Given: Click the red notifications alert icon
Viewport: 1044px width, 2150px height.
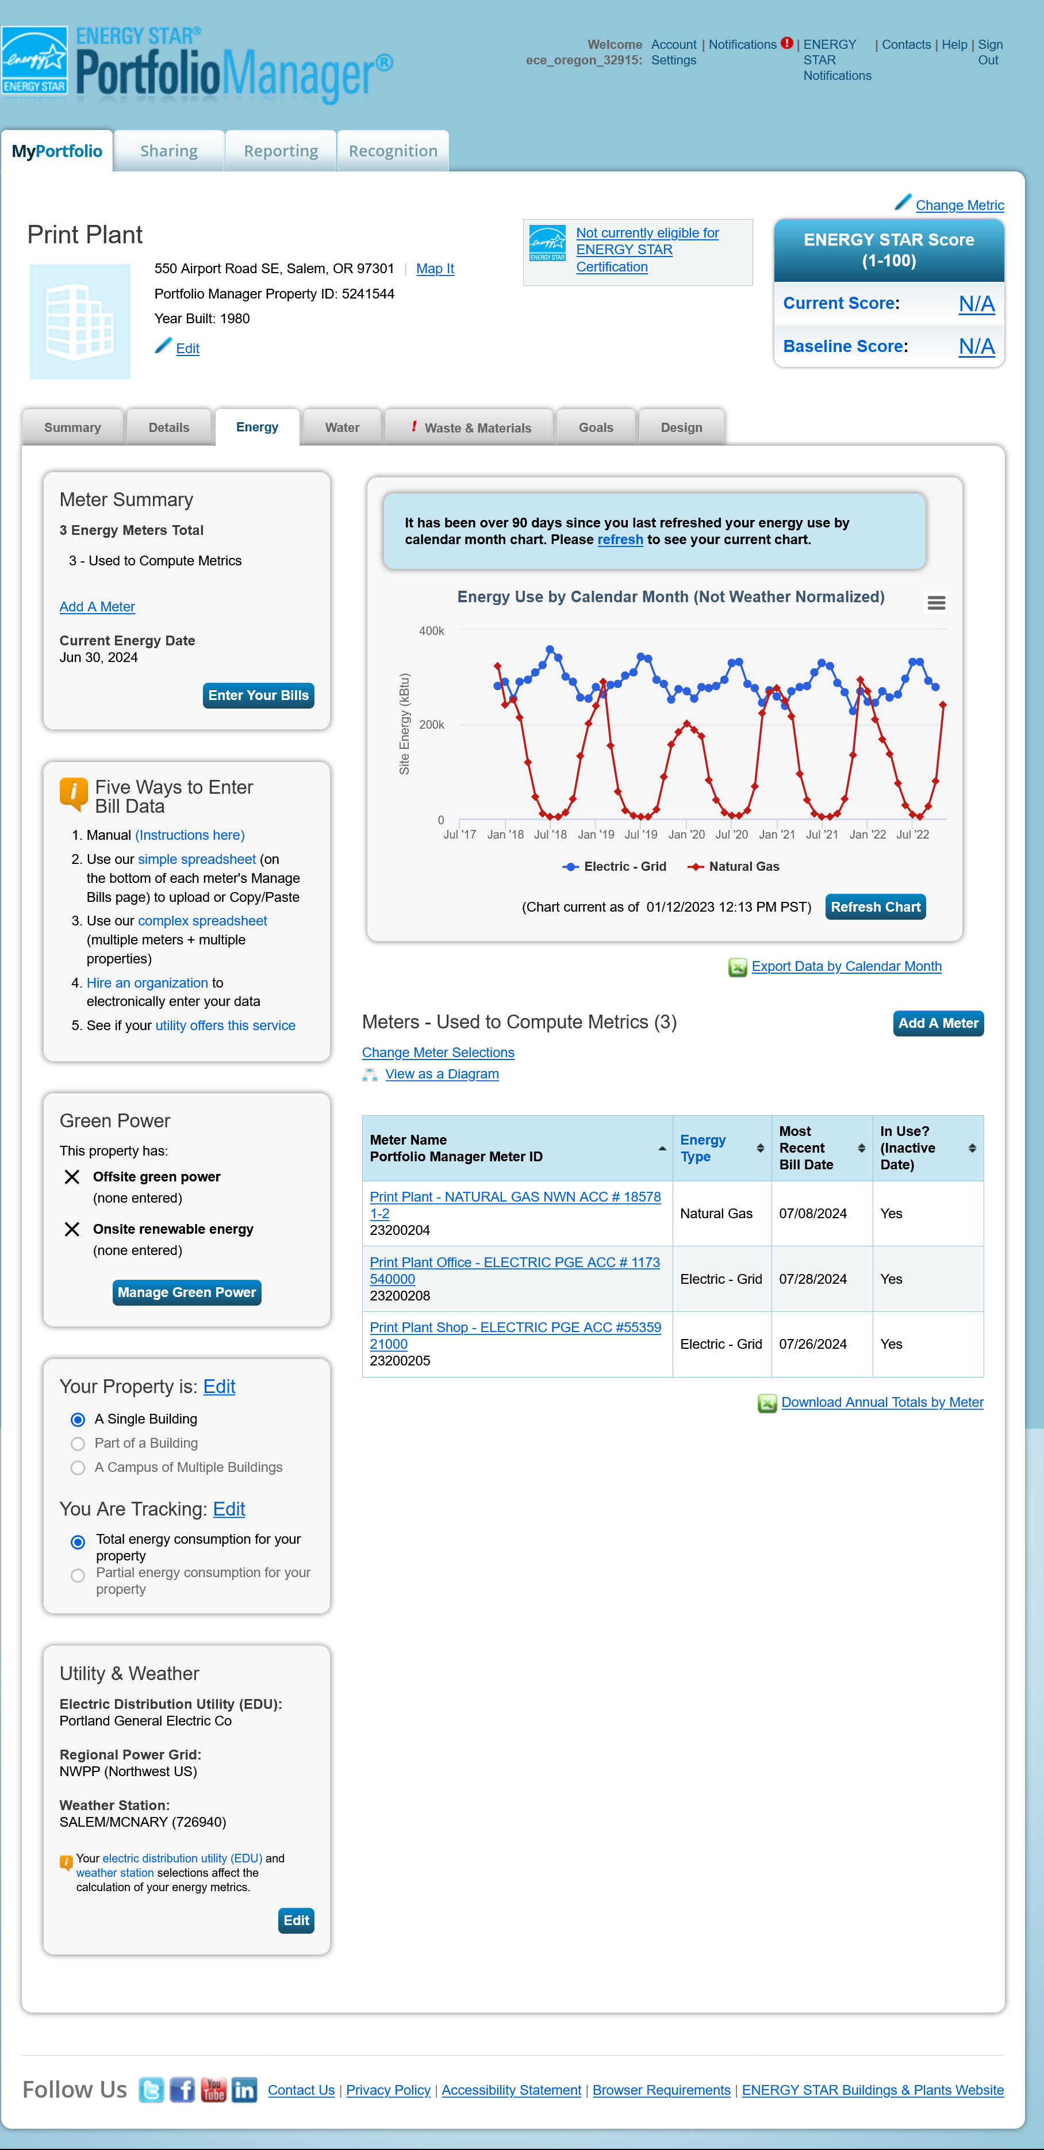Looking at the screenshot, I should point(786,43).
